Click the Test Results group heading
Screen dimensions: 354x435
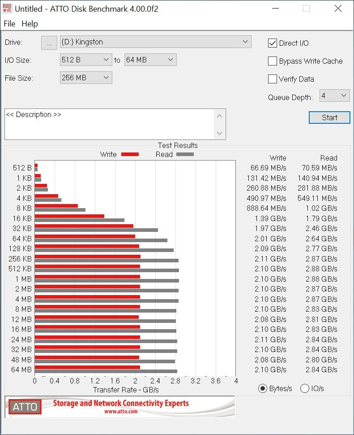click(178, 145)
